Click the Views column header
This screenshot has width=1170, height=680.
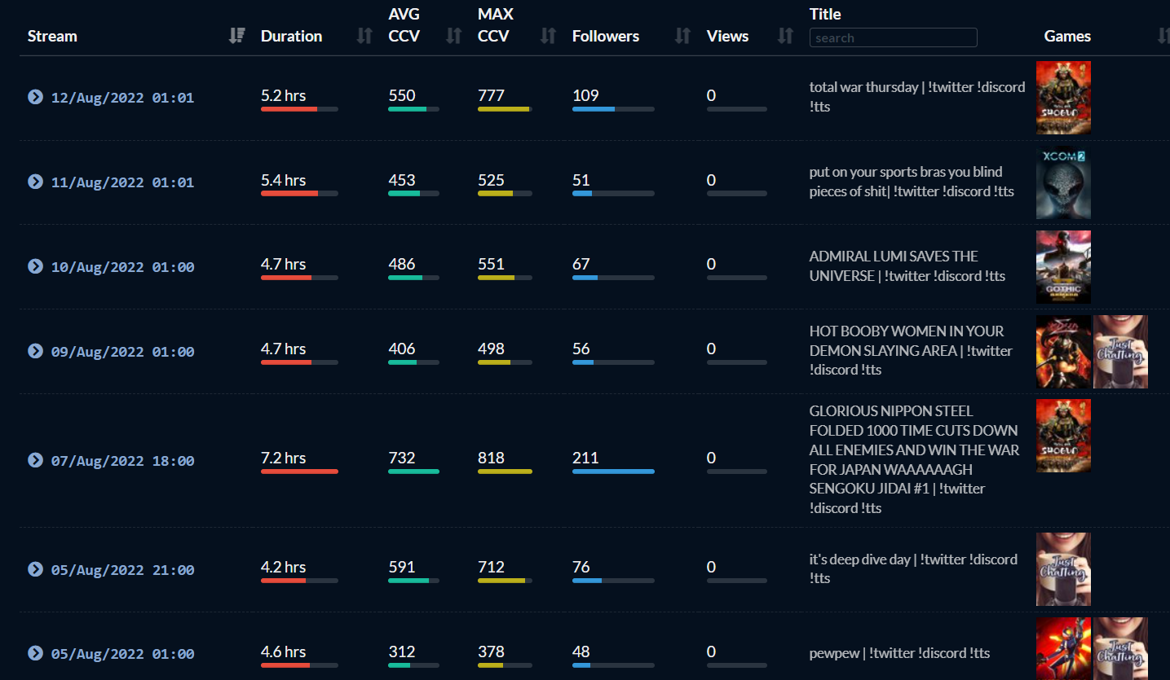pyautogui.click(x=727, y=36)
